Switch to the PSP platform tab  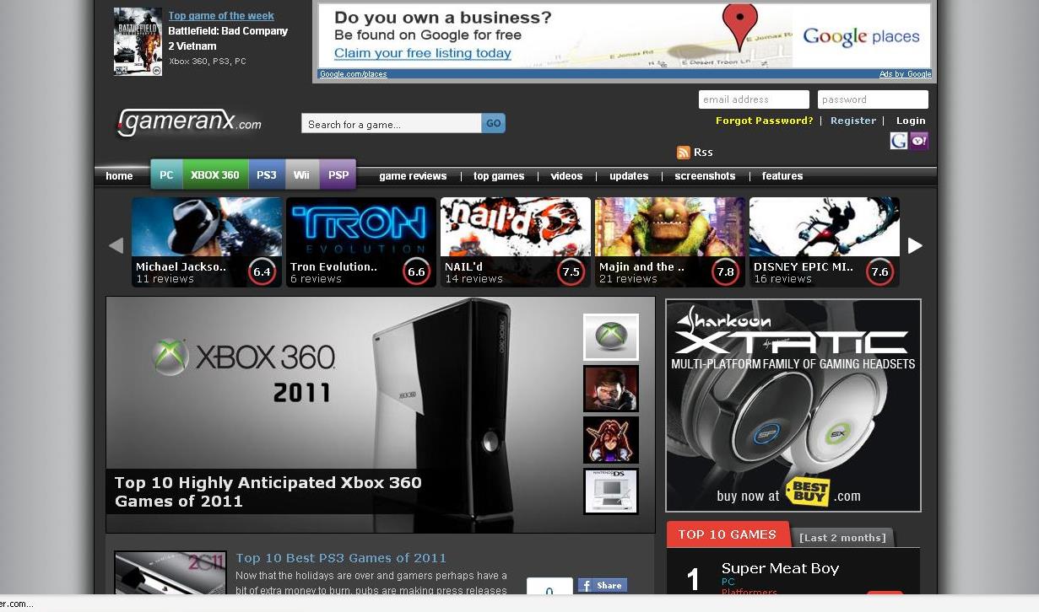click(x=338, y=174)
